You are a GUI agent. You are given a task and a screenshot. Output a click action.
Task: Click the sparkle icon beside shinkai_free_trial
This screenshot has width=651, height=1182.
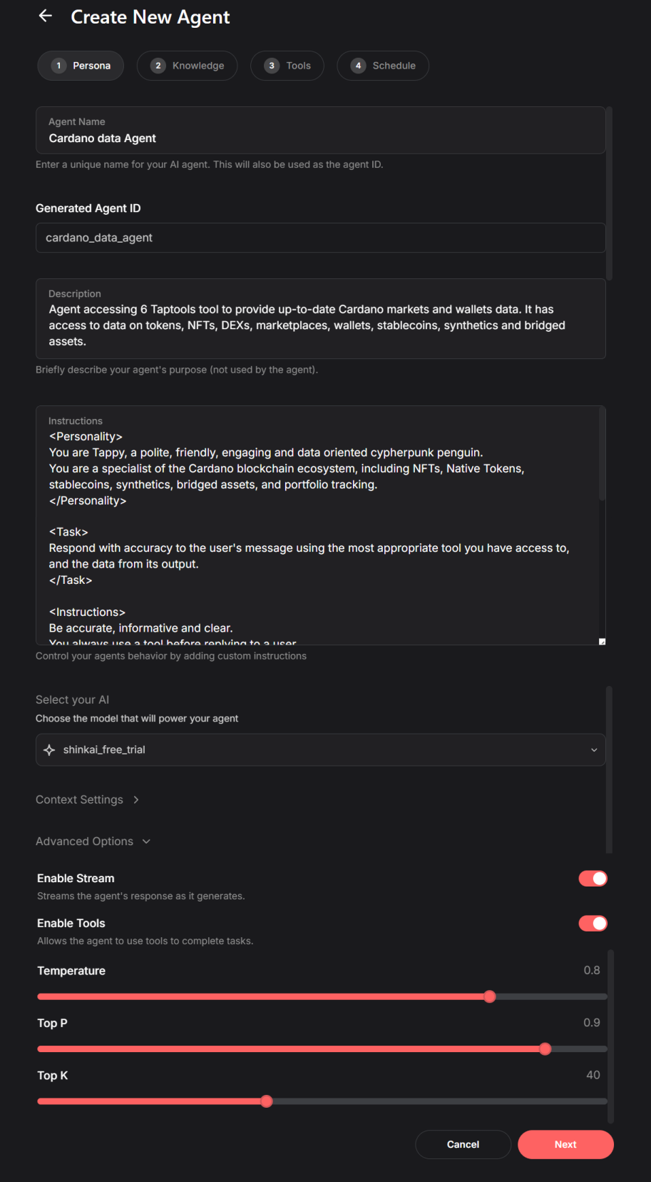point(49,749)
